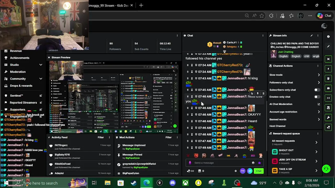Image resolution: width=335 pixels, height=188 pixels.
Task: Toggle chat bubble widget in right rail
Action: pyautogui.click(x=328, y=88)
